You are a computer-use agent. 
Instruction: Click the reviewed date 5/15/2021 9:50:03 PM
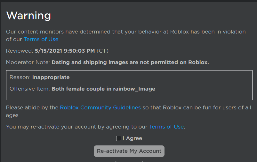(65, 51)
